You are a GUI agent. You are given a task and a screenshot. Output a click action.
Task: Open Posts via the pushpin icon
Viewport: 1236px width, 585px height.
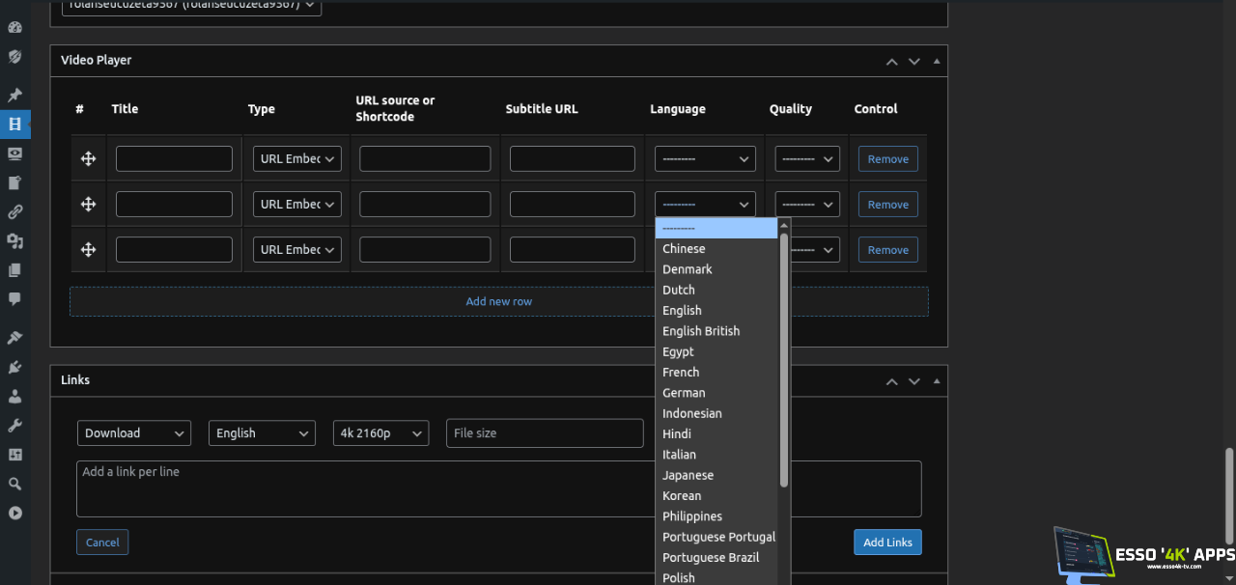coord(14,96)
